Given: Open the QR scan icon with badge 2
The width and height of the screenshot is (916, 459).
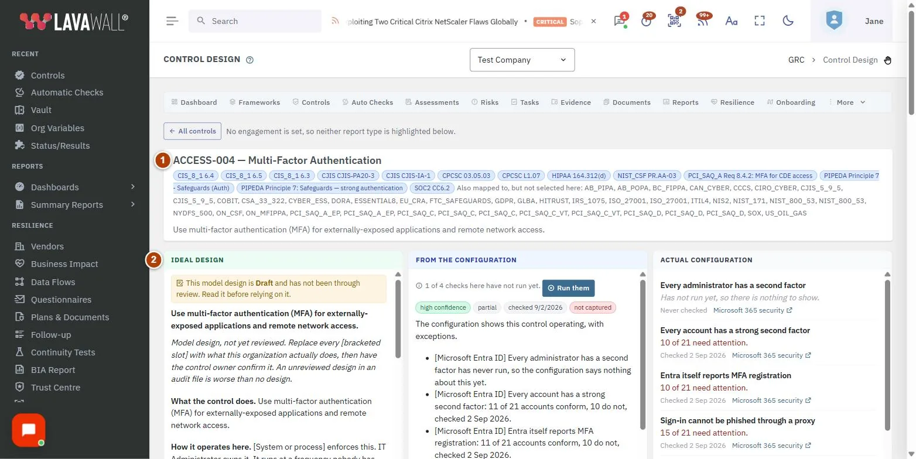Looking at the screenshot, I should pos(674,21).
